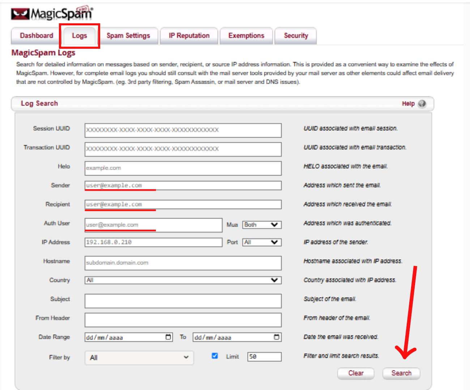Click the Search button
The height and width of the screenshot is (390, 470).
coord(401,373)
